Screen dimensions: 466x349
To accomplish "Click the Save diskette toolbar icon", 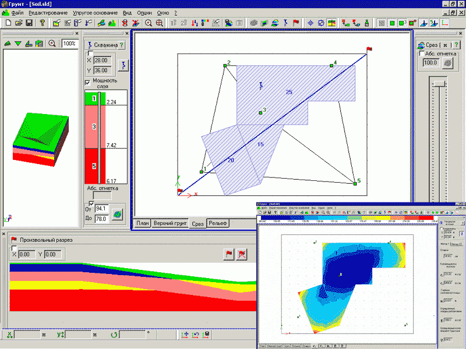I will click(29, 23).
